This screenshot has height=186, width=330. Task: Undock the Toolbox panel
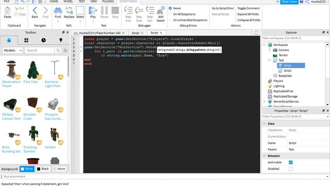[x=63, y=33]
